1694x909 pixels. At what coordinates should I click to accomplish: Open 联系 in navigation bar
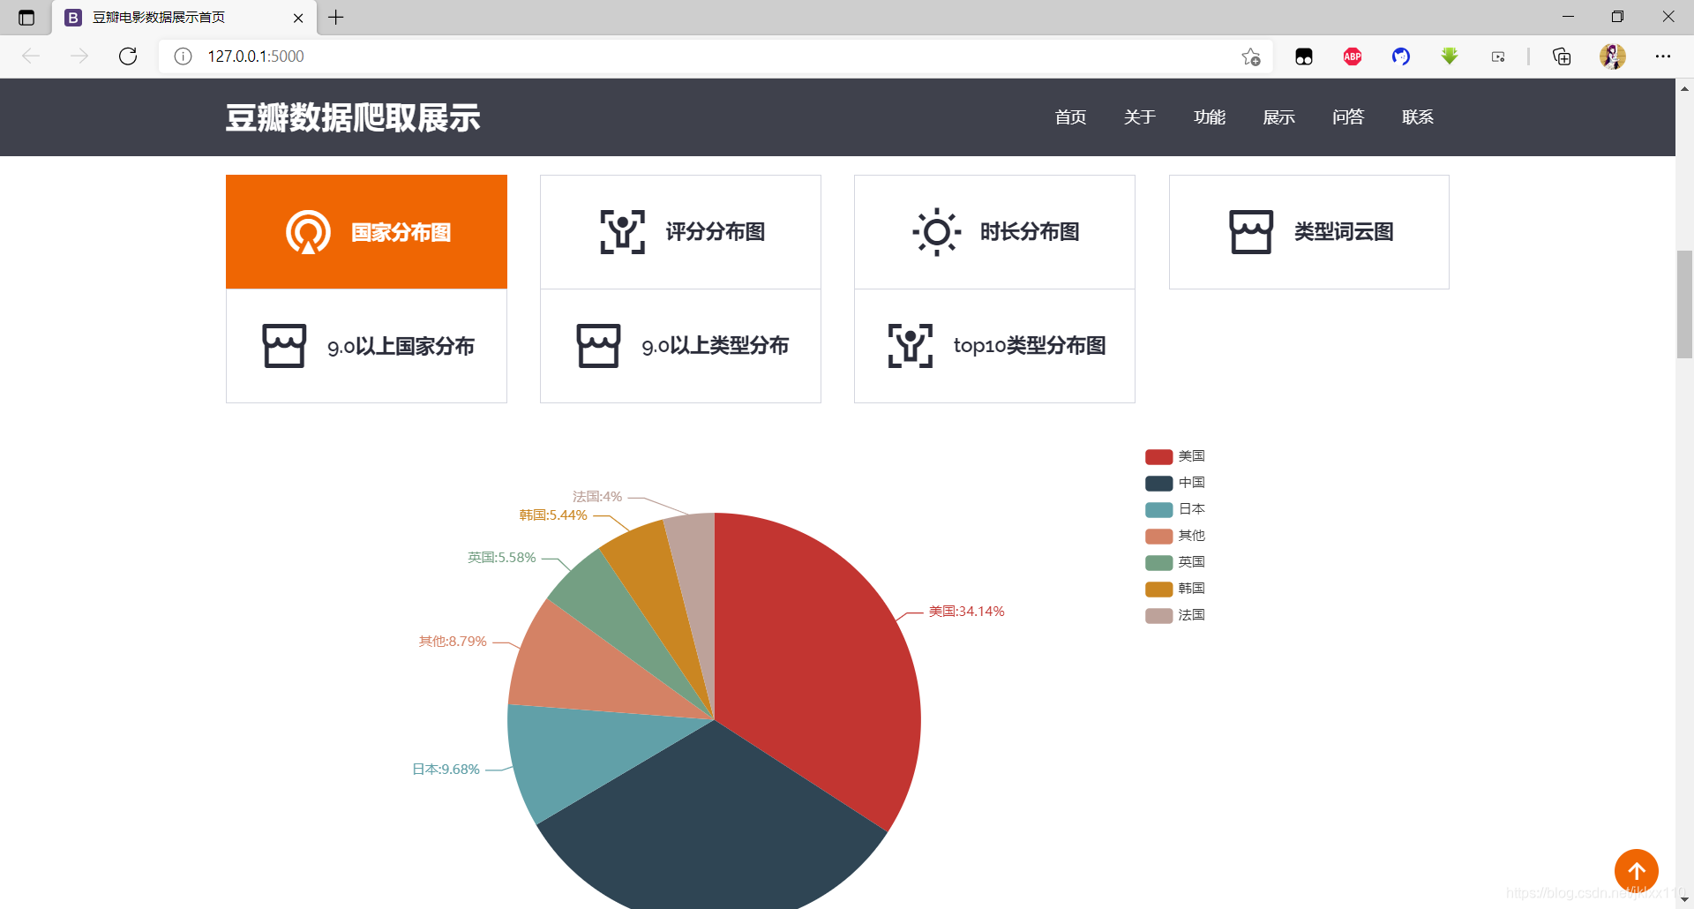(x=1418, y=117)
